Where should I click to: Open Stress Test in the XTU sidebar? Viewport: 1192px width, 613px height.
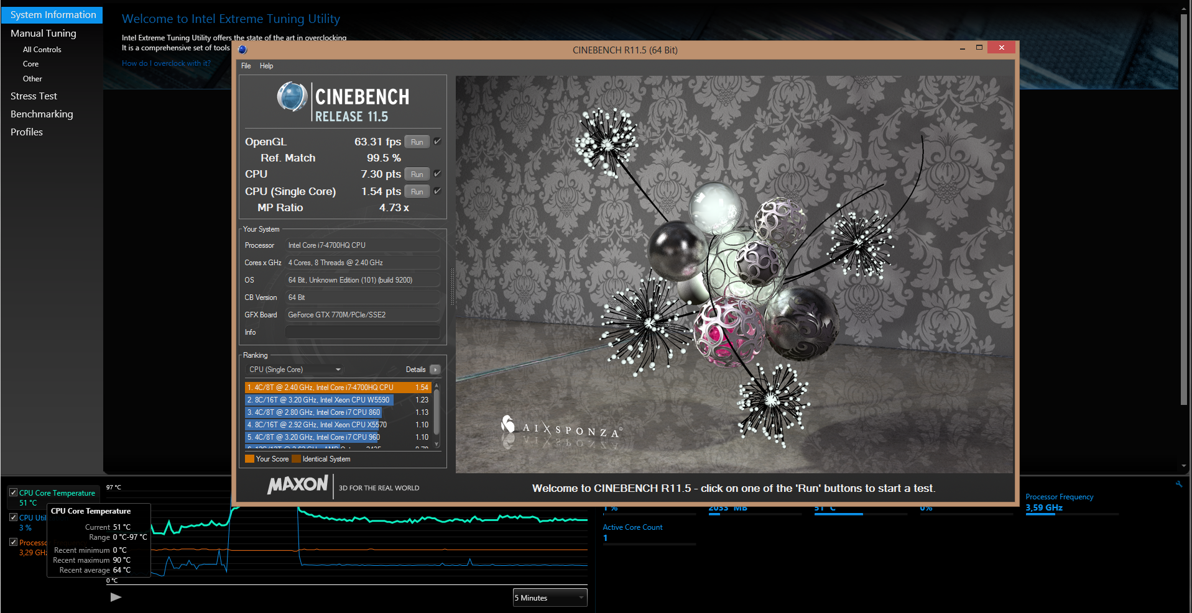click(x=34, y=96)
